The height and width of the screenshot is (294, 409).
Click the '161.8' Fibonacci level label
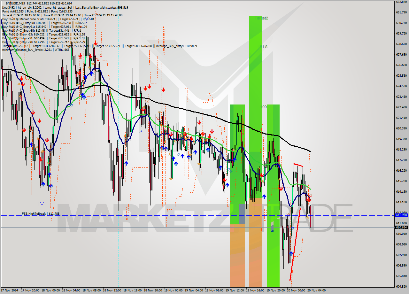pos(263,47)
